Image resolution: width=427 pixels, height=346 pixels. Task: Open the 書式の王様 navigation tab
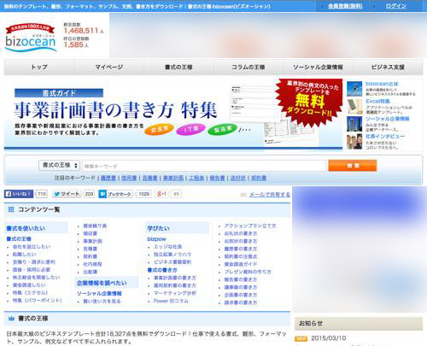pyautogui.click(x=178, y=67)
